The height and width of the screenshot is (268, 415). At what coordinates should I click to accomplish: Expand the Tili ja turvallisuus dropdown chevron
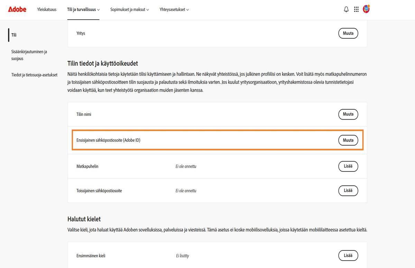point(98,10)
